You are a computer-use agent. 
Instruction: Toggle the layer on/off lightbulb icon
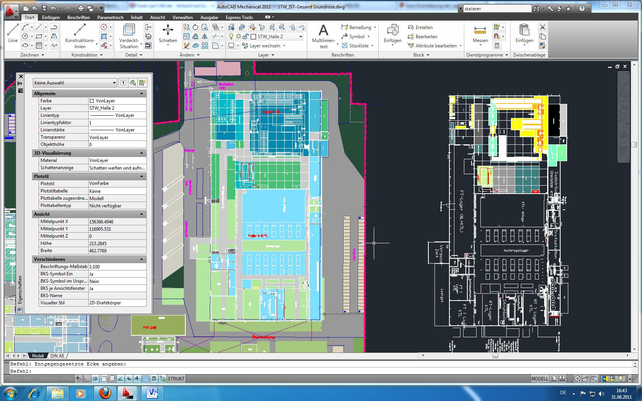[x=231, y=36]
